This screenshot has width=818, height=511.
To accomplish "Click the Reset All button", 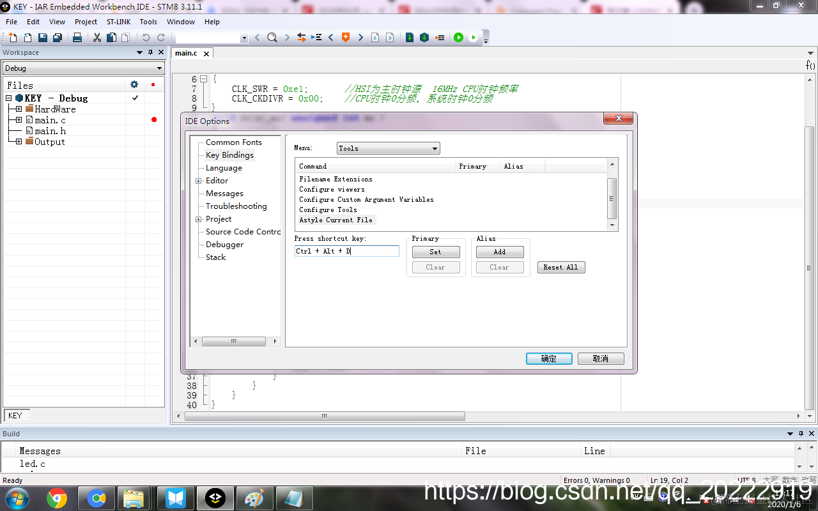I will [561, 267].
